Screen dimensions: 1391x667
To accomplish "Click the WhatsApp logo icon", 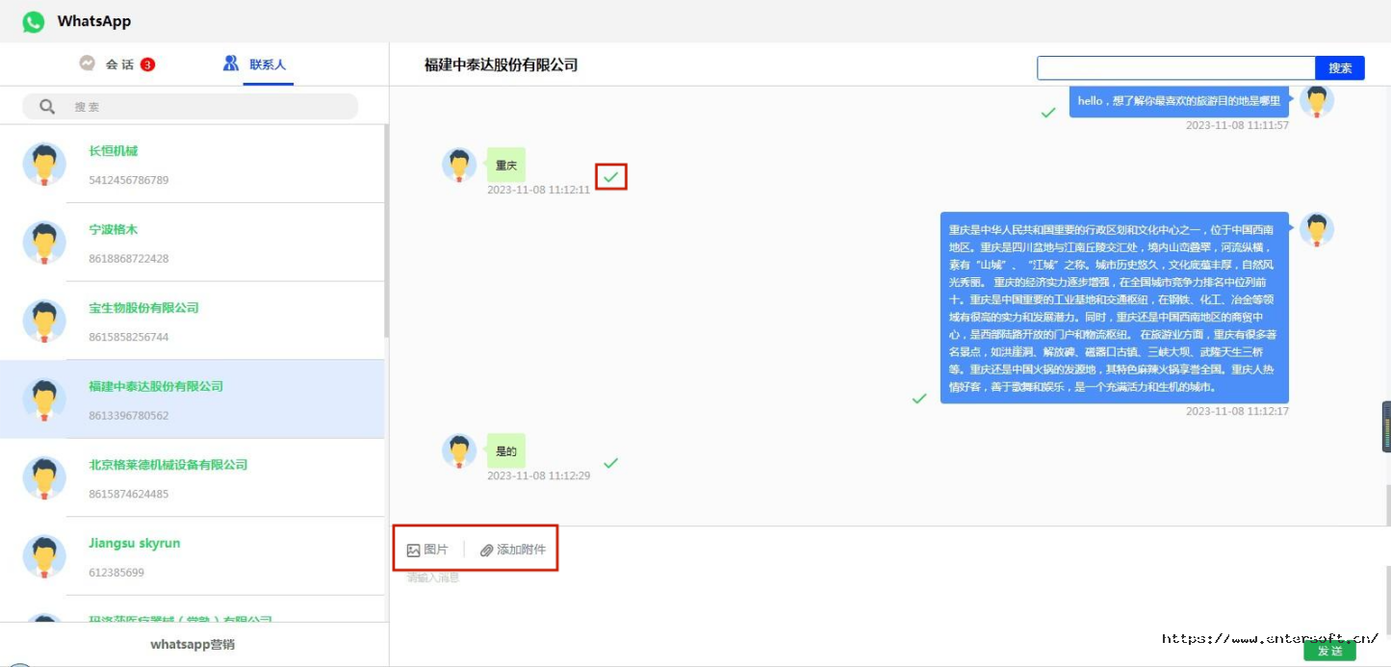I will [x=34, y=21].
